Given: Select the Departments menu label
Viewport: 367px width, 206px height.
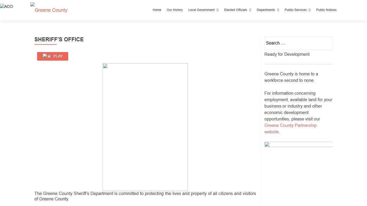Looking at the screenshot, I should 266,10.
